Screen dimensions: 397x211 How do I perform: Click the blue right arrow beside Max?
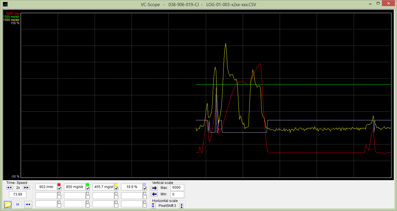(155, 188)
